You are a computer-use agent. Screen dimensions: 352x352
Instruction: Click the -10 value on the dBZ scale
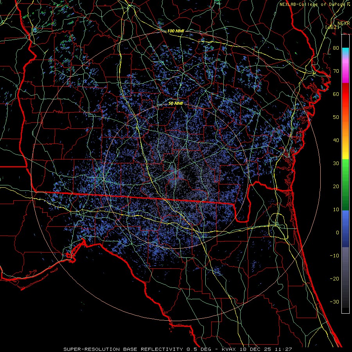click(334, 256)
